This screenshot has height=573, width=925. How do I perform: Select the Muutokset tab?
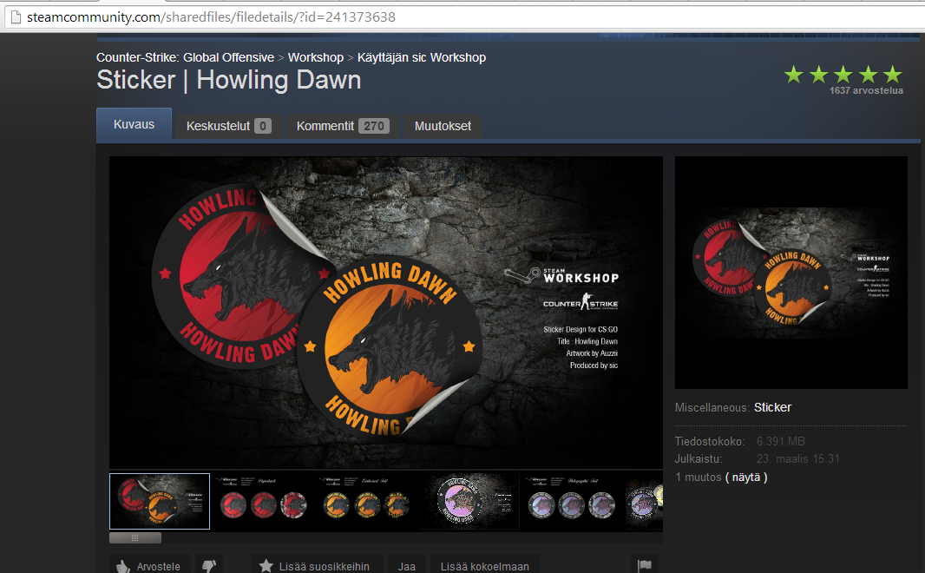click(443, 126)
